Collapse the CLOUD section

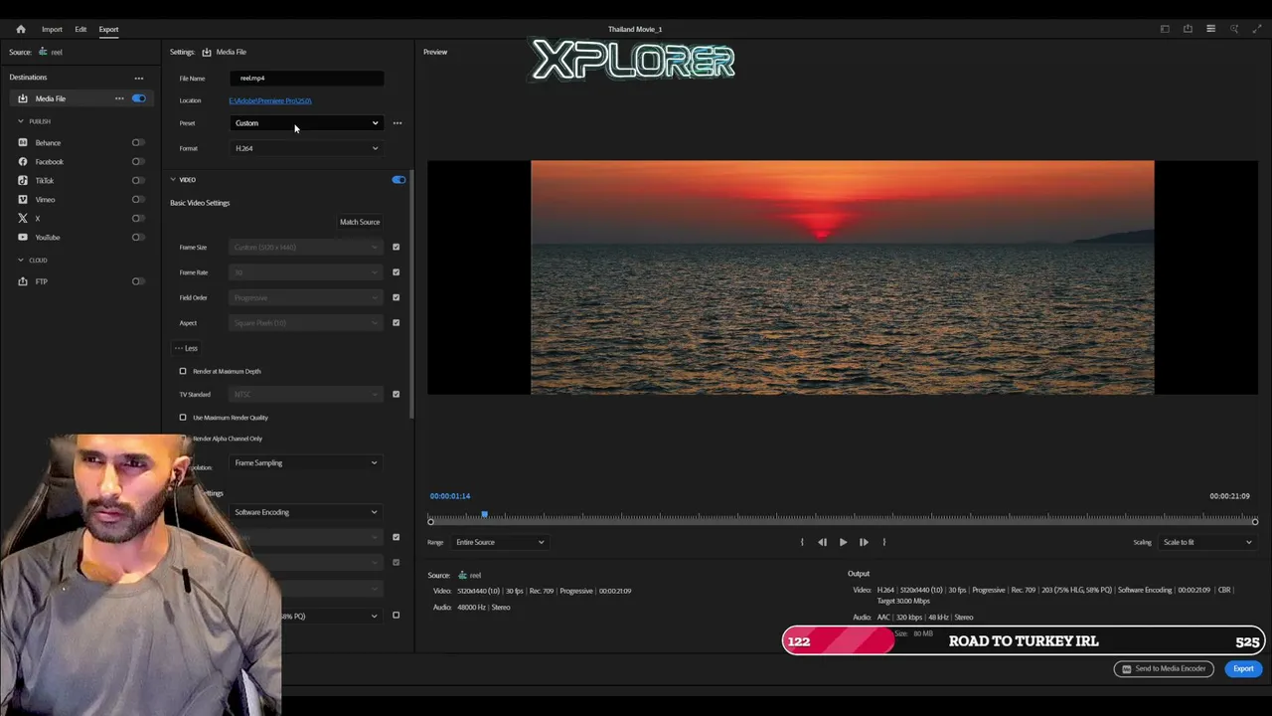[21, 260]
